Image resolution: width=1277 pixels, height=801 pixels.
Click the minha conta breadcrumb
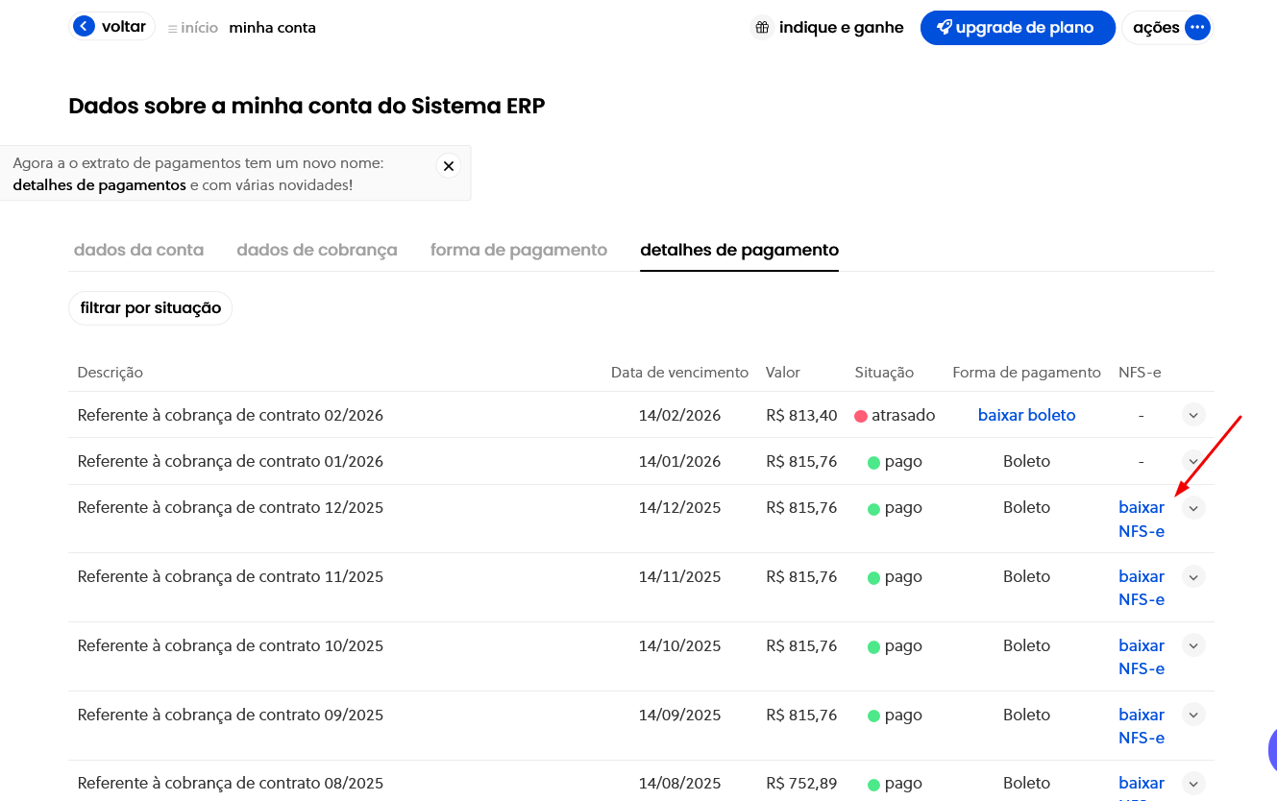point(272,28)
